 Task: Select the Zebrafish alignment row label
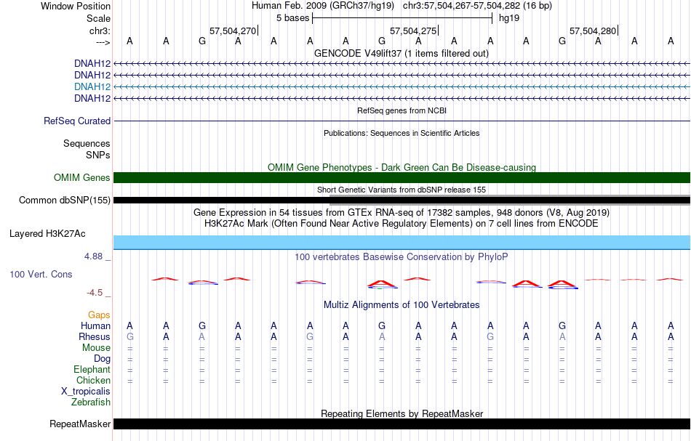pyautogui.click(x=91, y=402)
